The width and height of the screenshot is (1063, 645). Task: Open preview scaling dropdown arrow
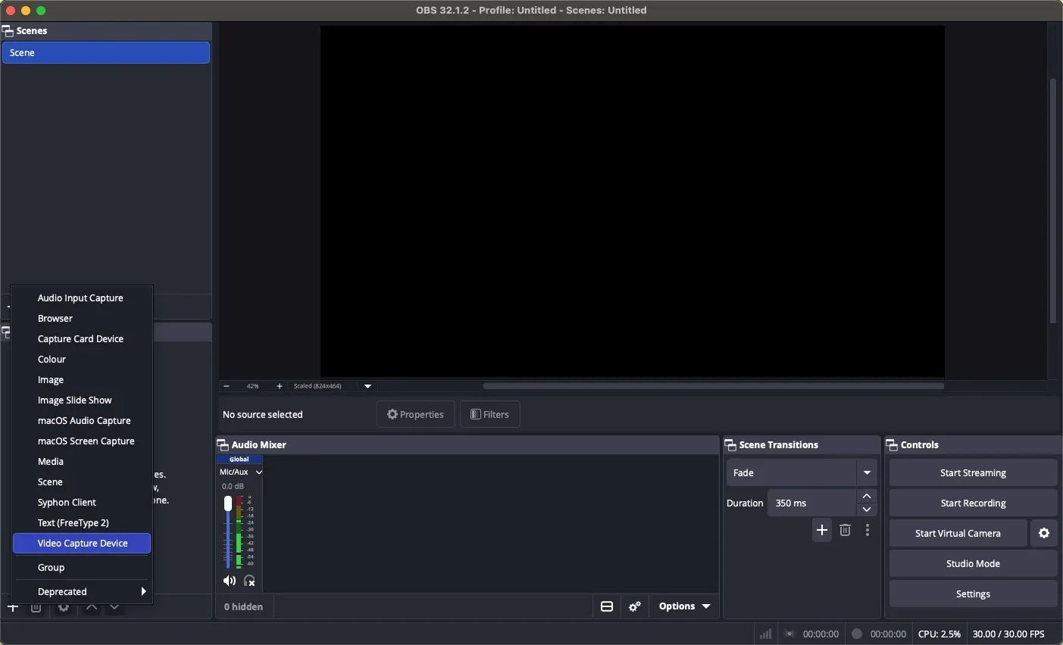(x=369, y=386)
